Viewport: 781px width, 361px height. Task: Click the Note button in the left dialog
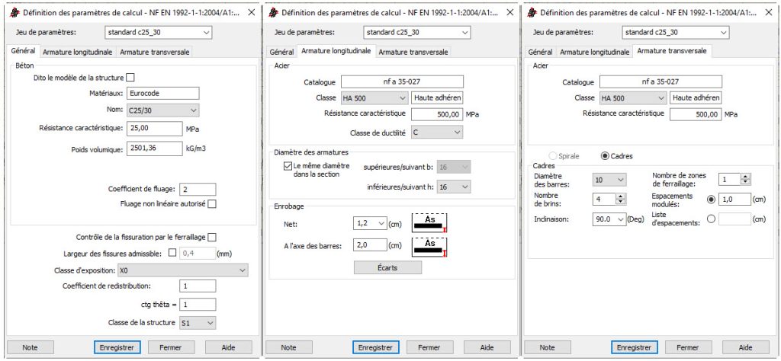(30, 347)
